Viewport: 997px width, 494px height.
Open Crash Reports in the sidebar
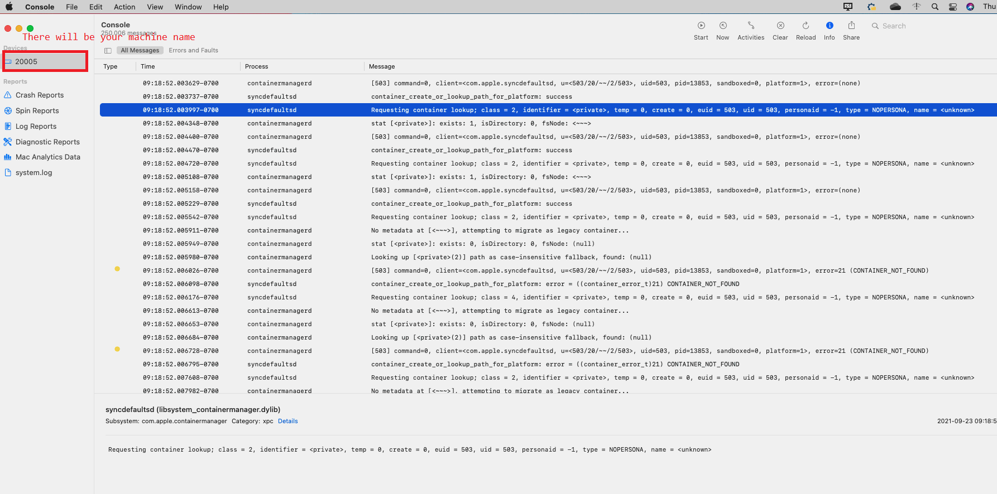coord(39,95)
